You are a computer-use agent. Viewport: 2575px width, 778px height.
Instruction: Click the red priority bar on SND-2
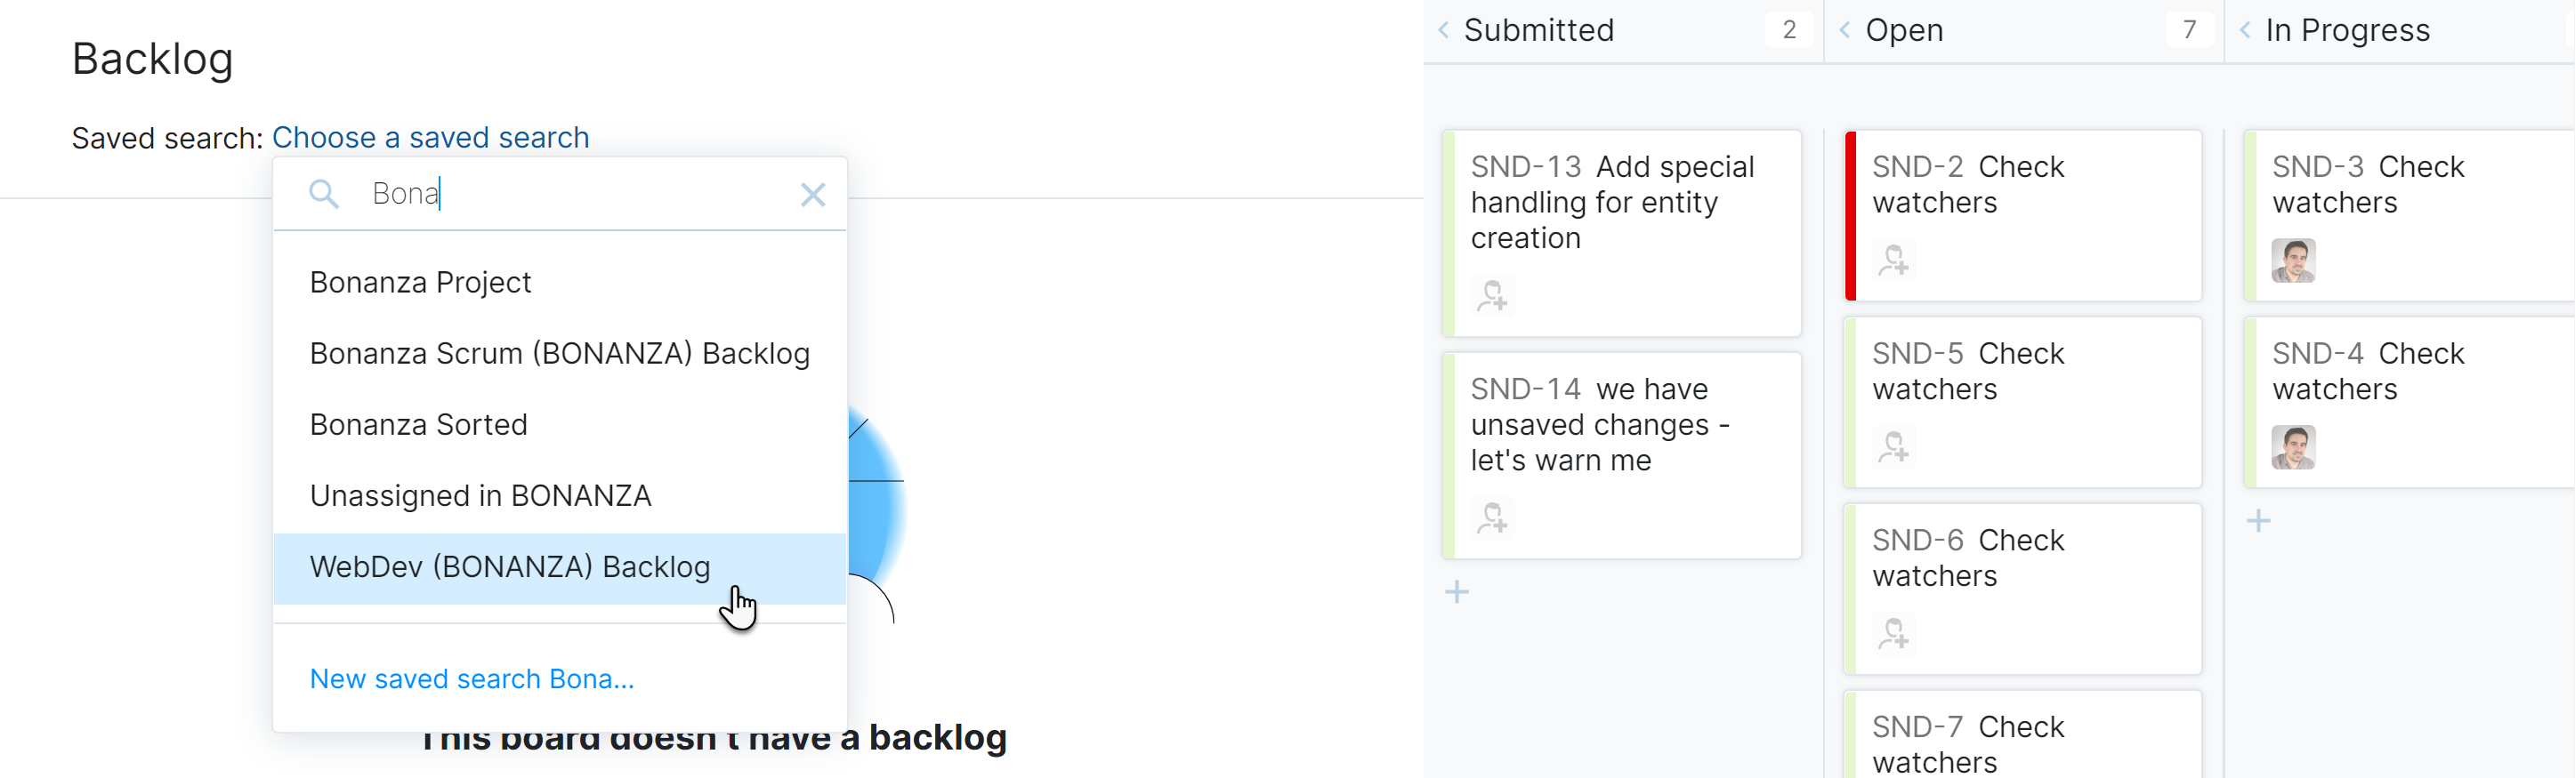[x=1851, y=214]
